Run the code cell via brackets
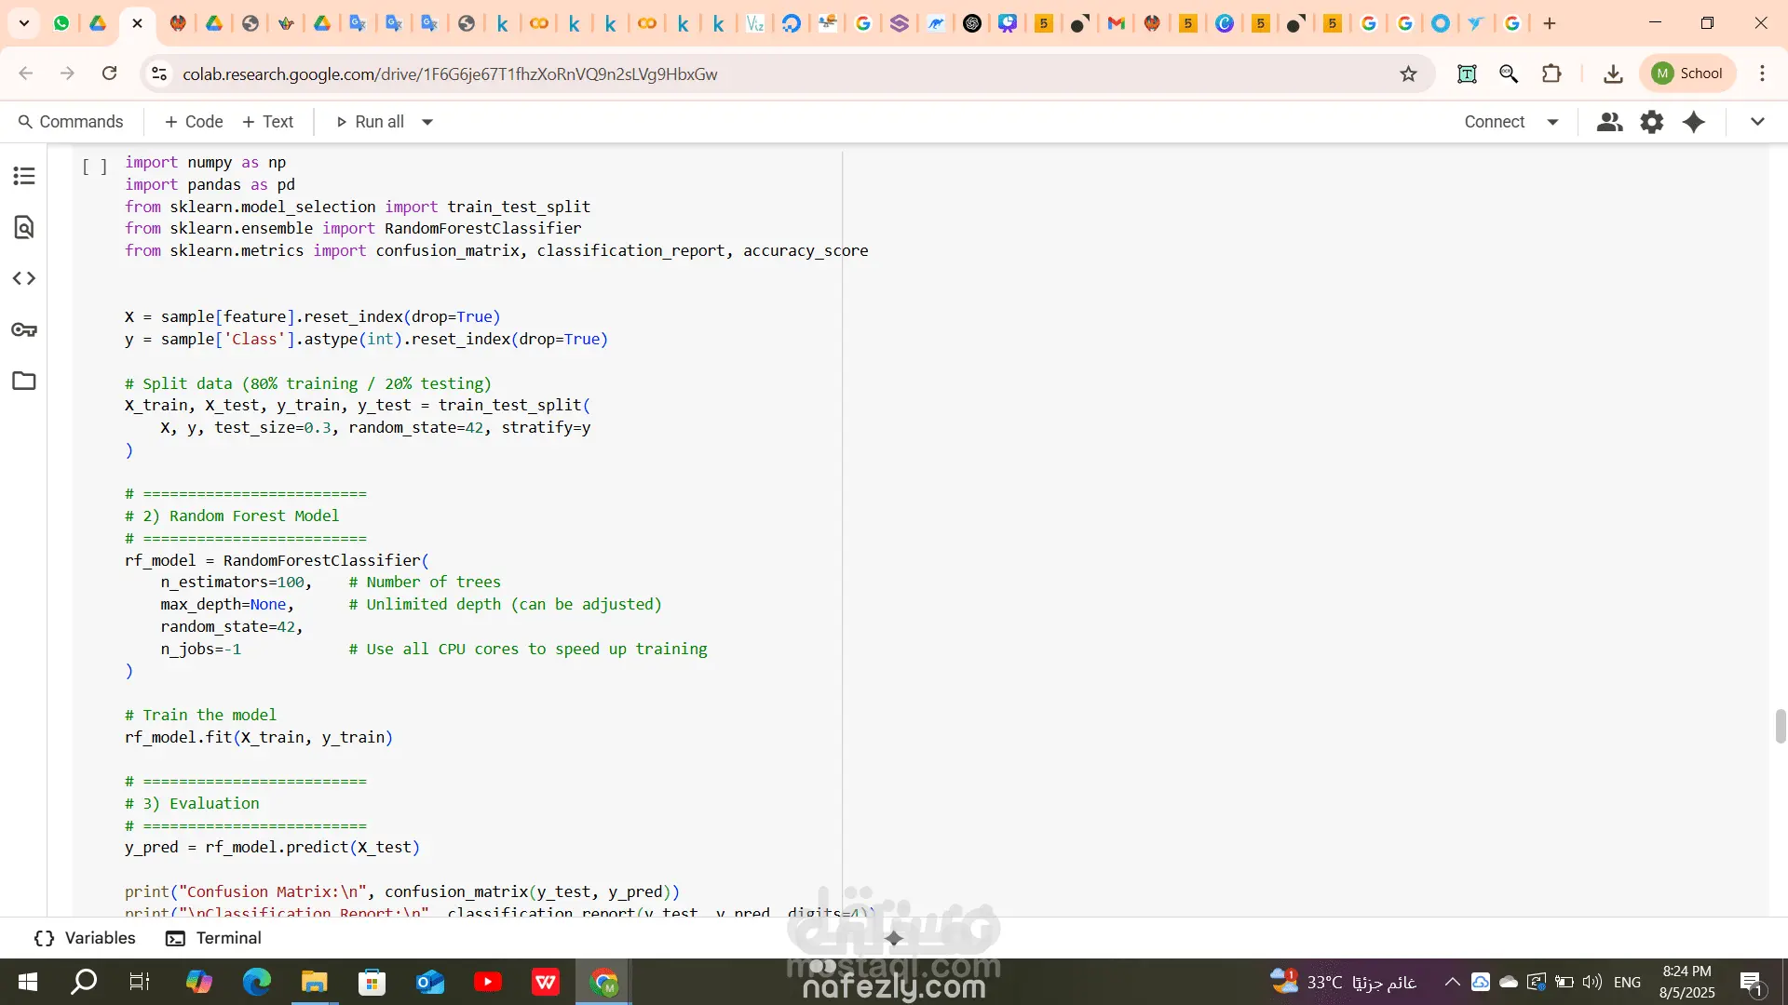Viewport: 1788px width, 1005px height. click(x=94, y=167)
